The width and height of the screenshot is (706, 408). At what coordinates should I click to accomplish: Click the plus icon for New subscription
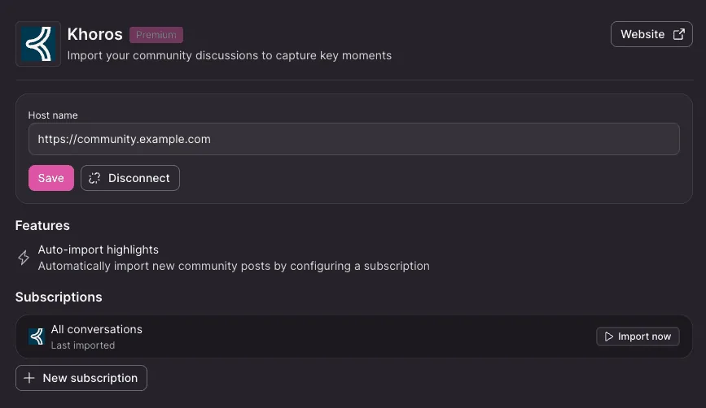(29, 378)
